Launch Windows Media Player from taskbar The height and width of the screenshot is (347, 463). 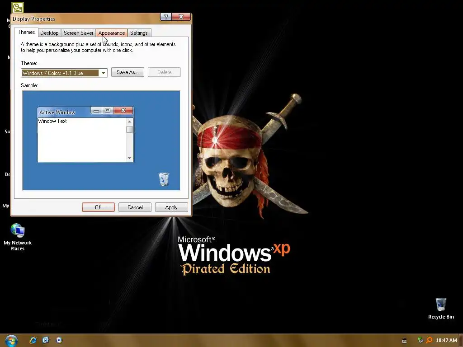coord(59,340)
